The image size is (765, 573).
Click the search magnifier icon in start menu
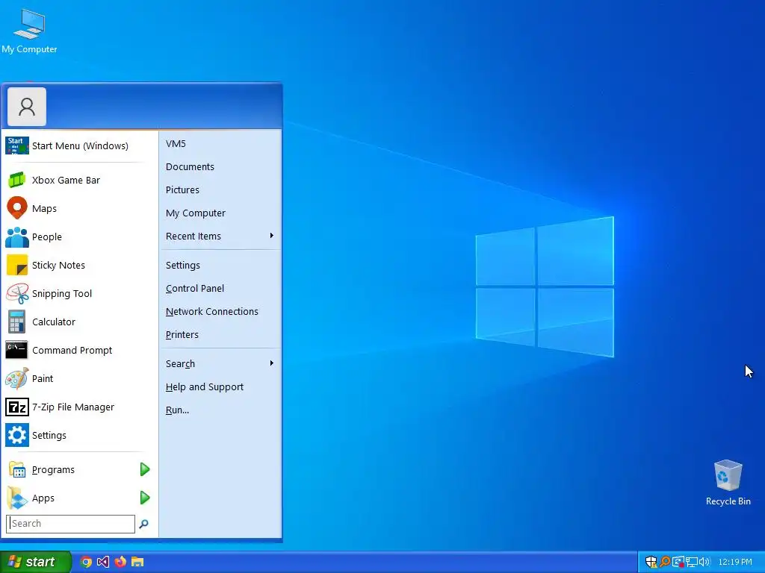point(143,524)
